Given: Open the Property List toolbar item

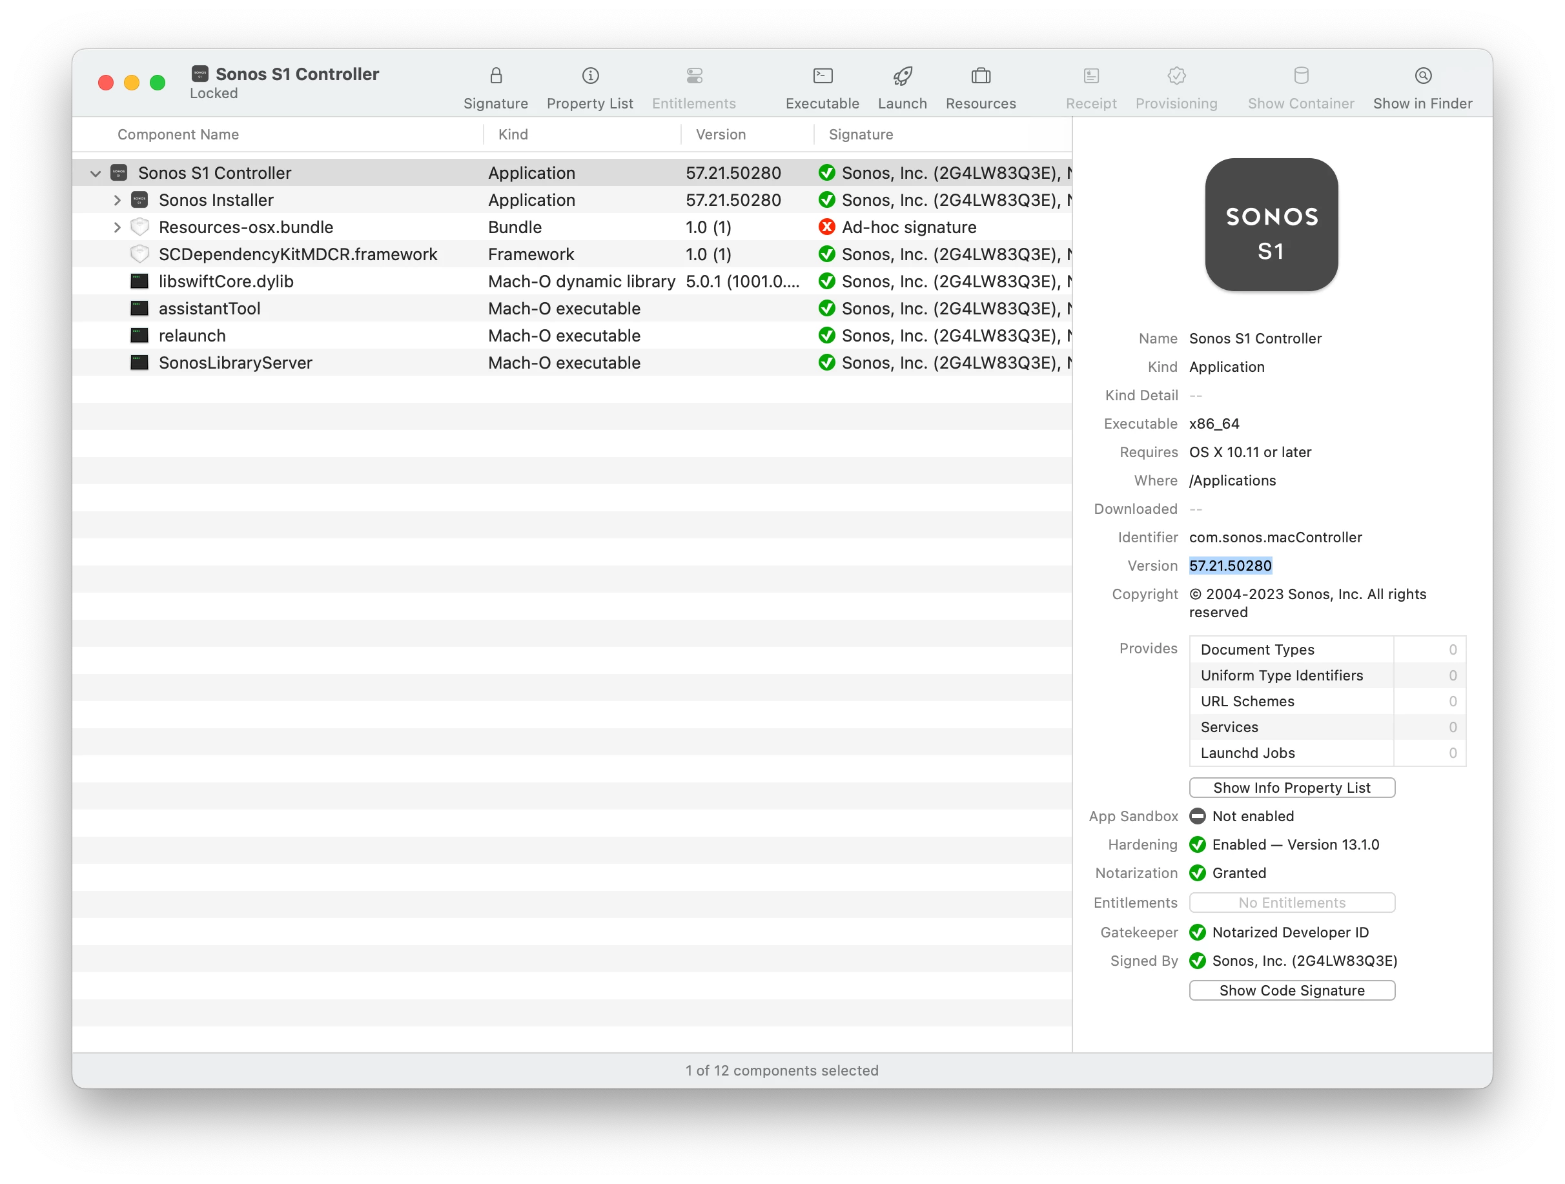Looking at the screenshot, I should [x=589, y=87].
